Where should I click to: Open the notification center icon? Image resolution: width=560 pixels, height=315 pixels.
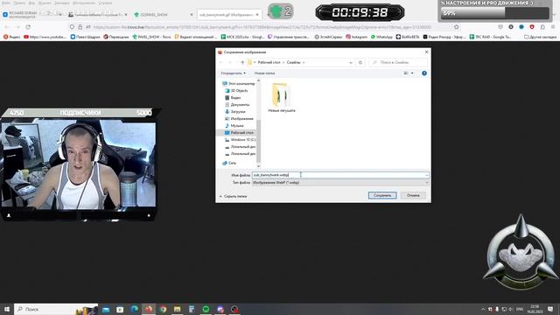(550, 309)
